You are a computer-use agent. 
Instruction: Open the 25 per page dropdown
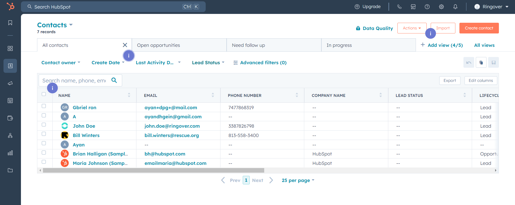tap(298, 180)
